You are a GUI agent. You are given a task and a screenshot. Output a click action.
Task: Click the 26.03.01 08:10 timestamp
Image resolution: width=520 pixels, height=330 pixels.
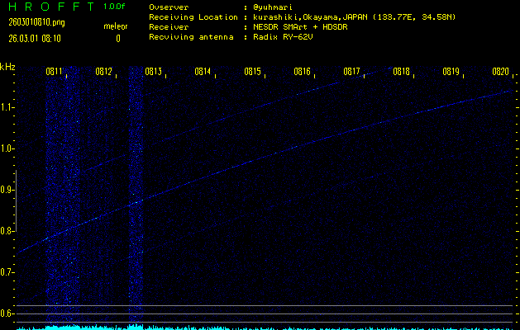tap(36, 38)
